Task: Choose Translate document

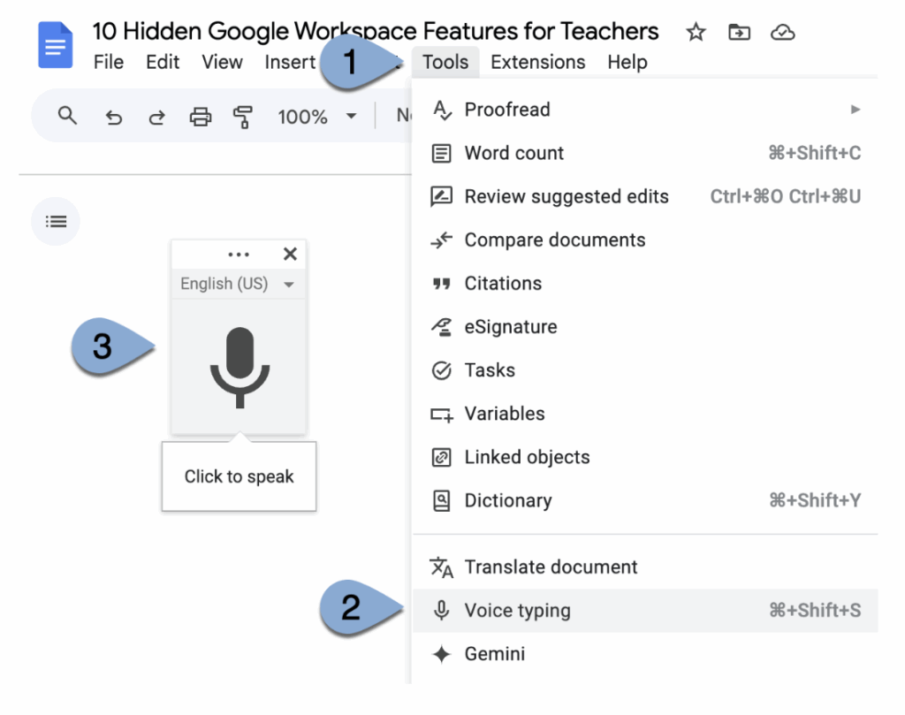Action: coord(551,567)
